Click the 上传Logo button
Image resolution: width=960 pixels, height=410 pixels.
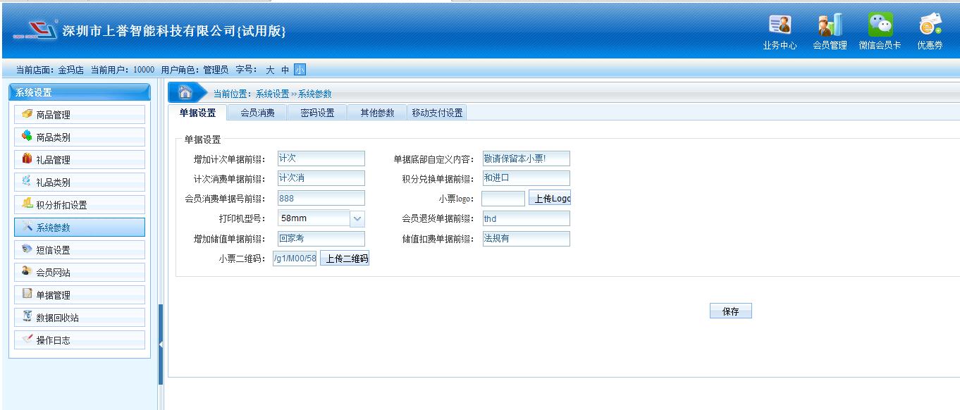549,199
